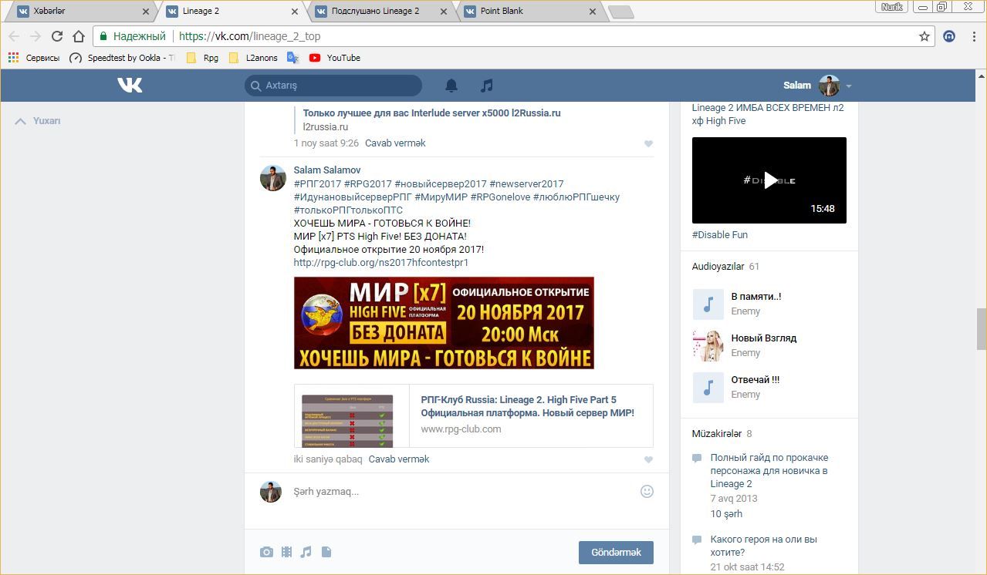
Task: Bookmark this page with the star
Action: click(924, 36)
